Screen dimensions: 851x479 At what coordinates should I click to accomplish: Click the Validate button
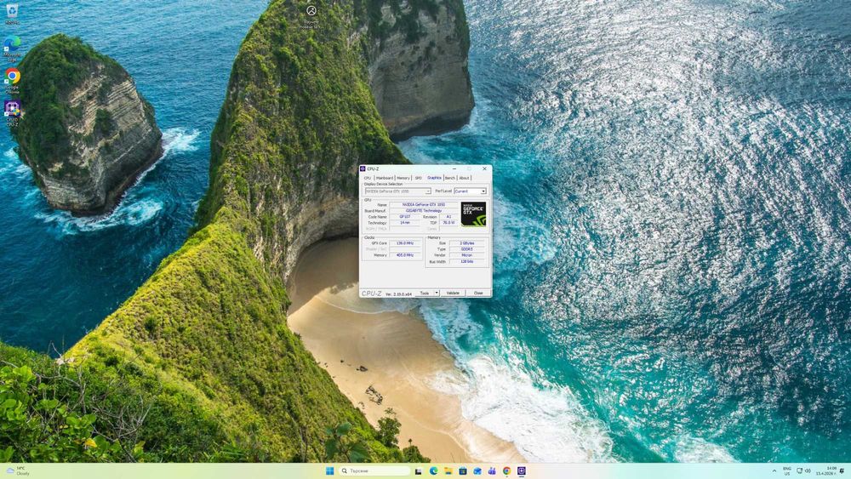(453, 293)
